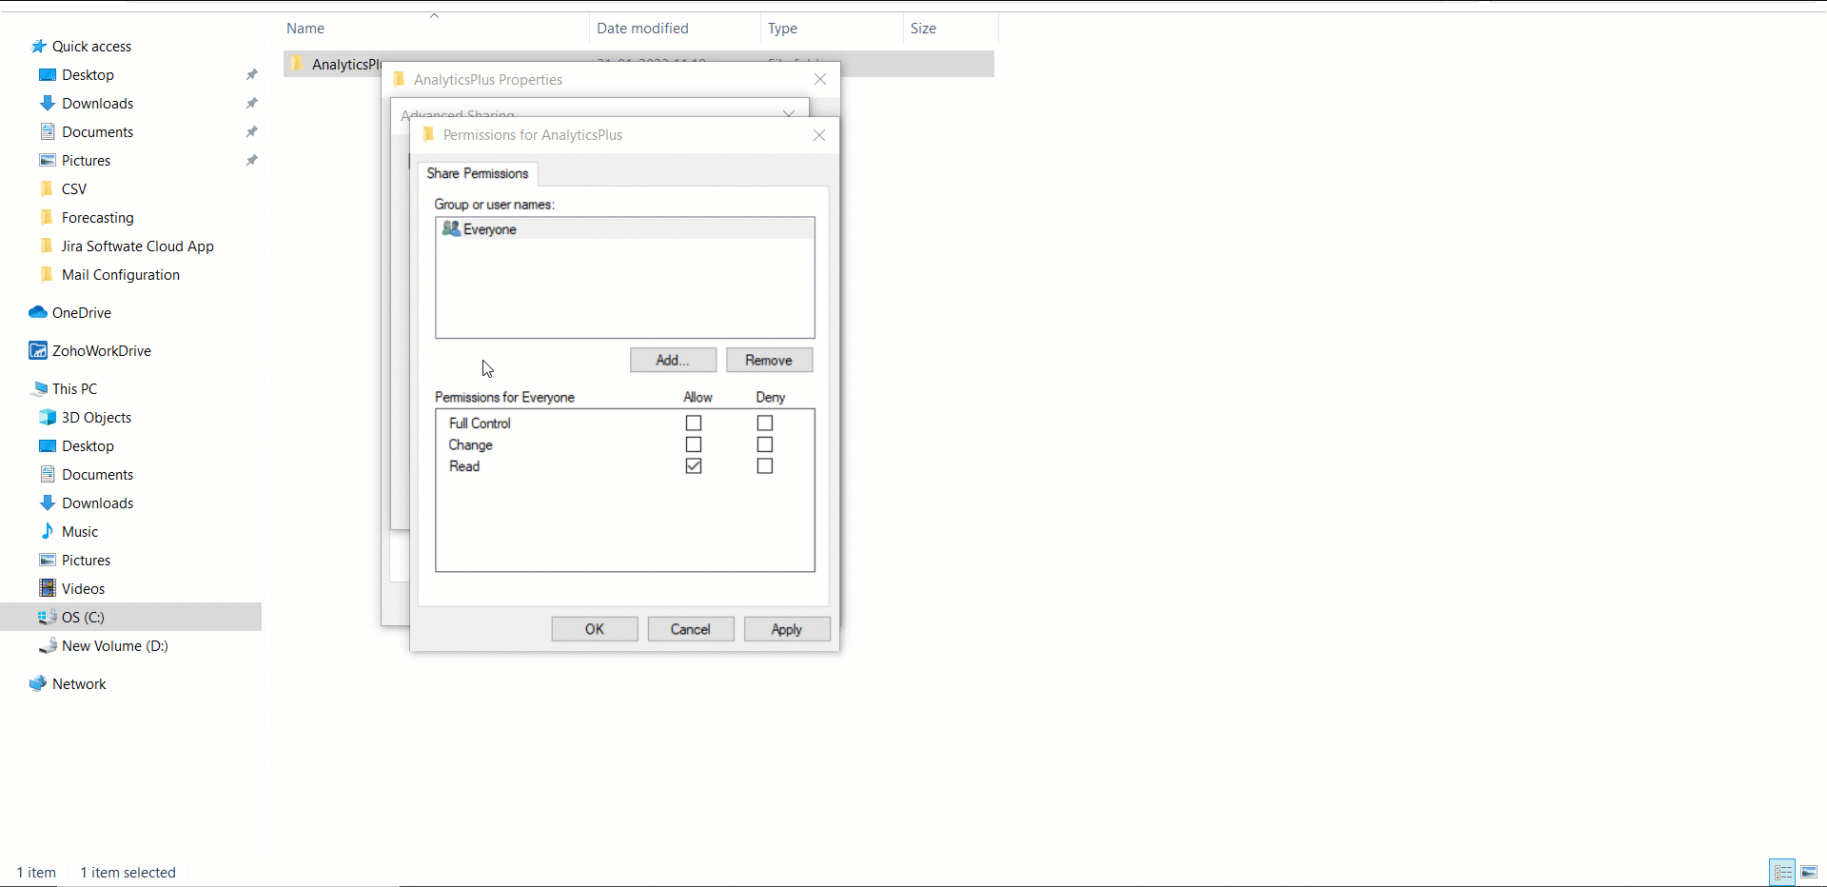Screen dimensions: 1827x887
Task: Click the Music note icon
Action: 48,531
